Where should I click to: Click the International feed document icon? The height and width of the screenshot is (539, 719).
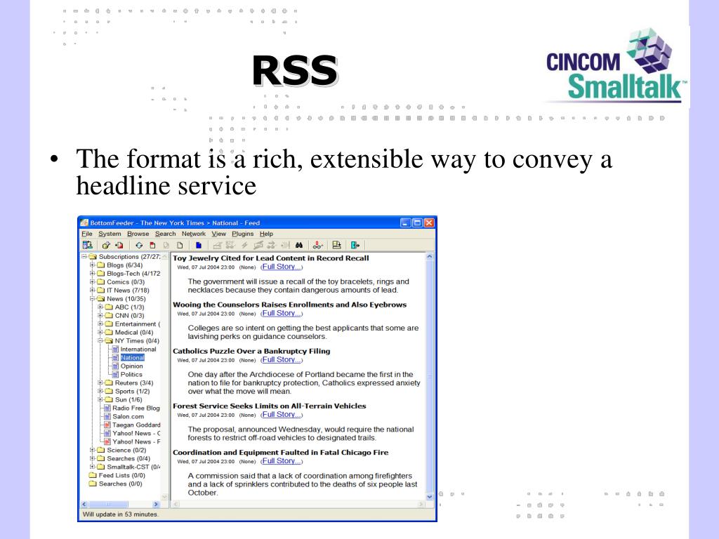pos(116,350)
